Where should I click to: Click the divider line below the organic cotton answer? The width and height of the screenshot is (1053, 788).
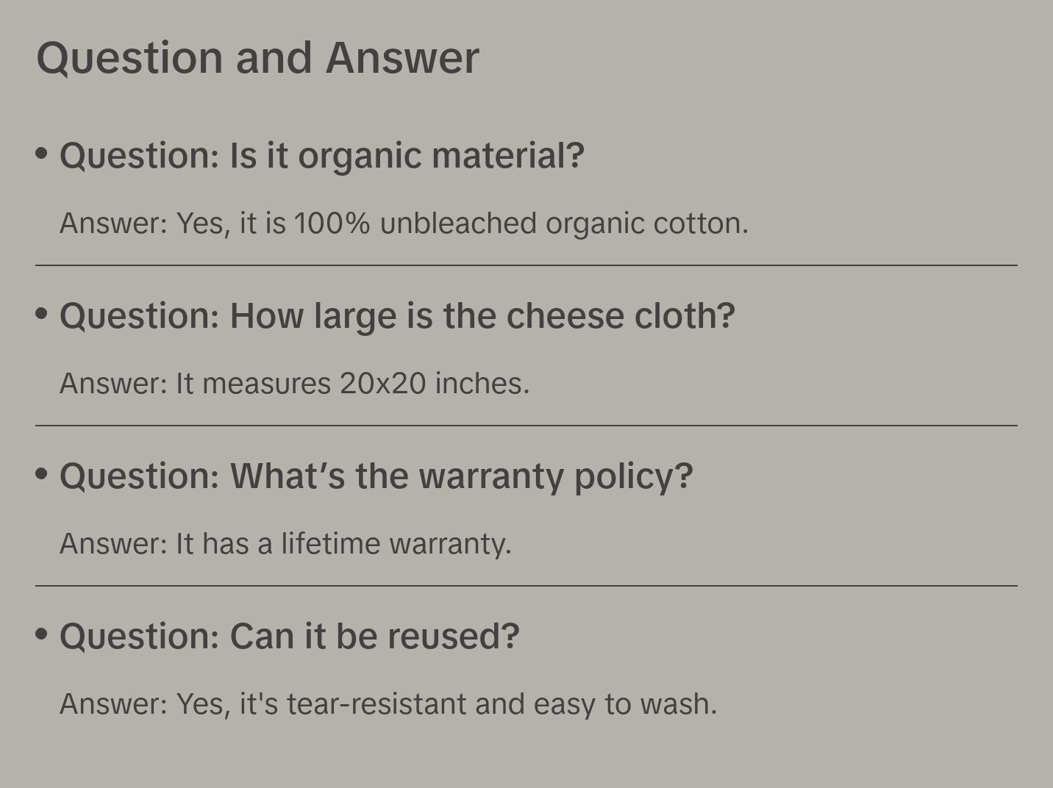[x=526, y=265]
